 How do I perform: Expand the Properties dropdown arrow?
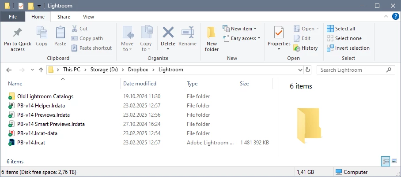(x=279, y=49)
